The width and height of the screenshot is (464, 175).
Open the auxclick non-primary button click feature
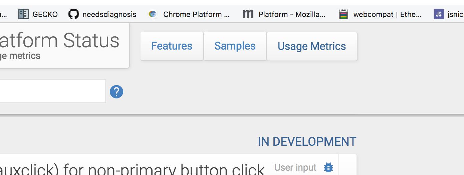coord(134,169)
